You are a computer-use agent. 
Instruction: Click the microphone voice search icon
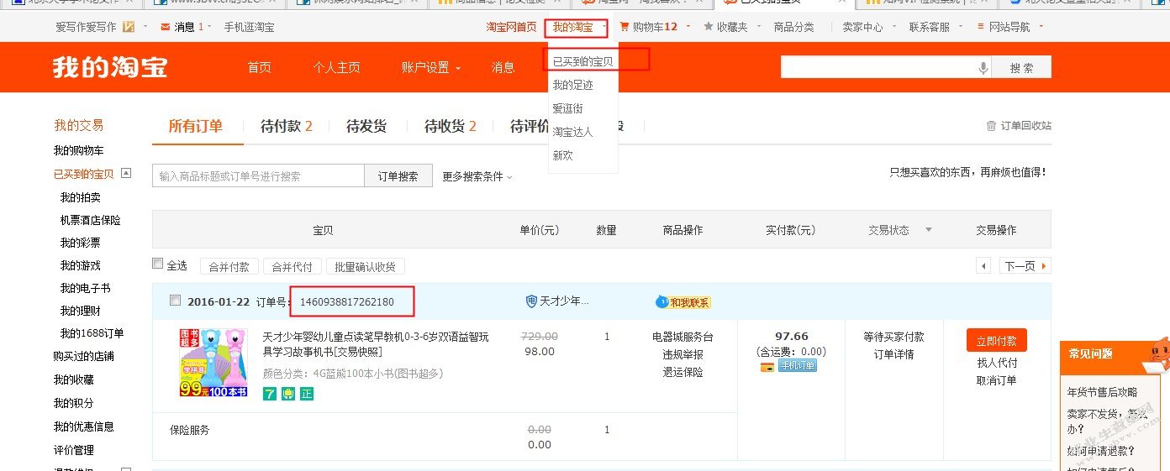(983, 68)
